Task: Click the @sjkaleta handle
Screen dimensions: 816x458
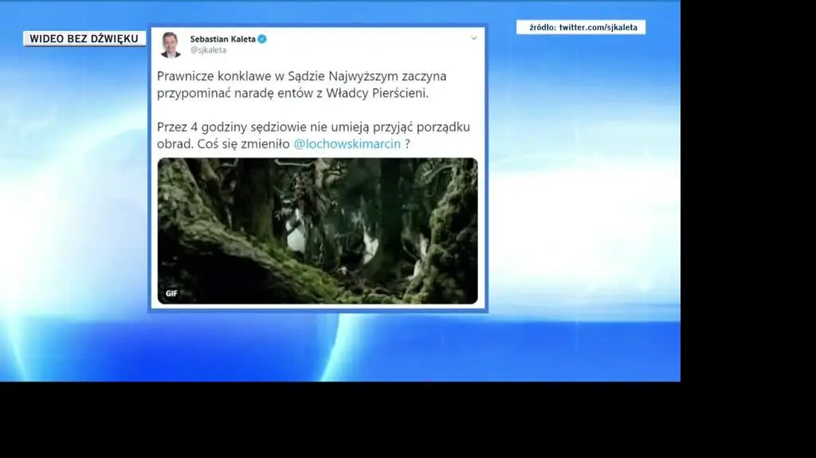Action: (x=208, y=50)
